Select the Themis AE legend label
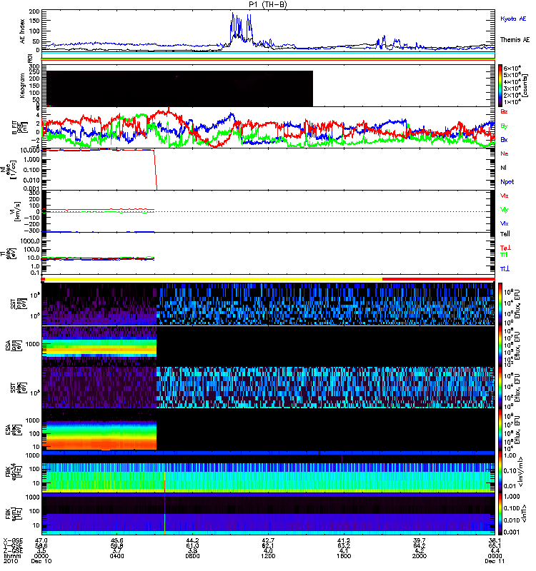Screen dimensions: 536x571 coord(515,40)
